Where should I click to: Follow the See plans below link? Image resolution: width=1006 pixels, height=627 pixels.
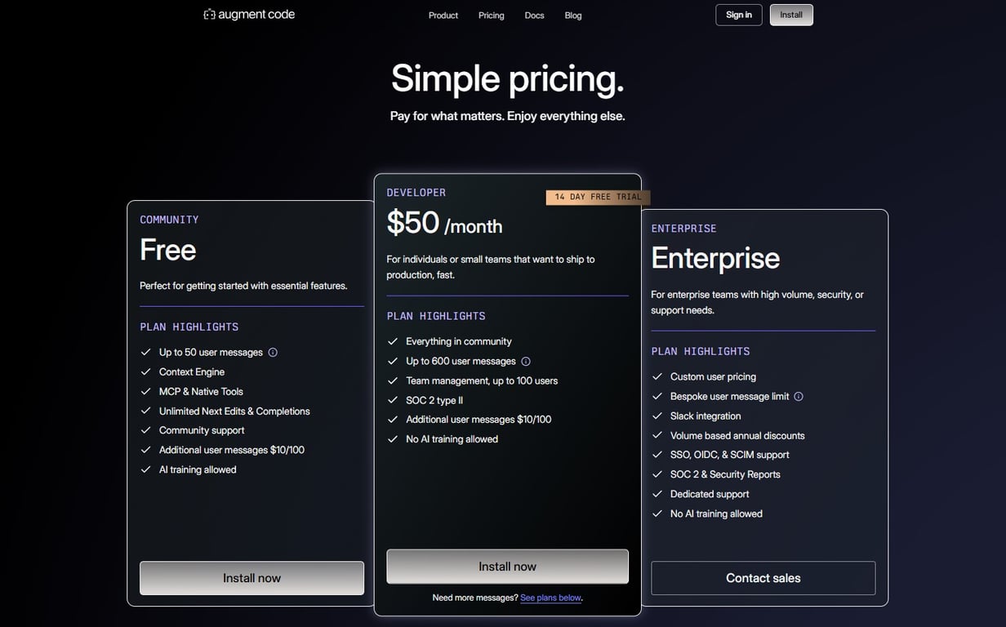[x=550, y=598]
